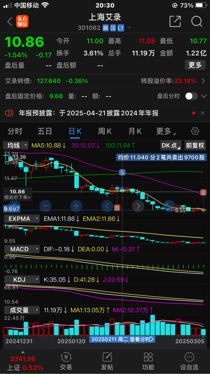The width and height of the screenshot is (210, 374).
Task: Open the share/export icon
Action: [x=175, y=21]
